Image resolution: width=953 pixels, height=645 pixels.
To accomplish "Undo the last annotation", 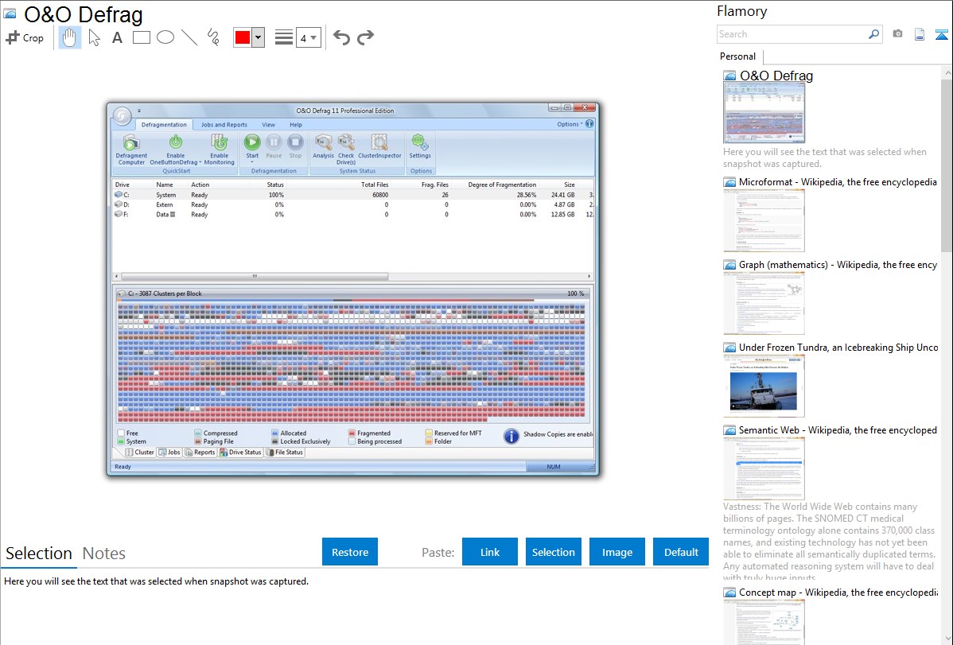I will (x=341, y=37).
